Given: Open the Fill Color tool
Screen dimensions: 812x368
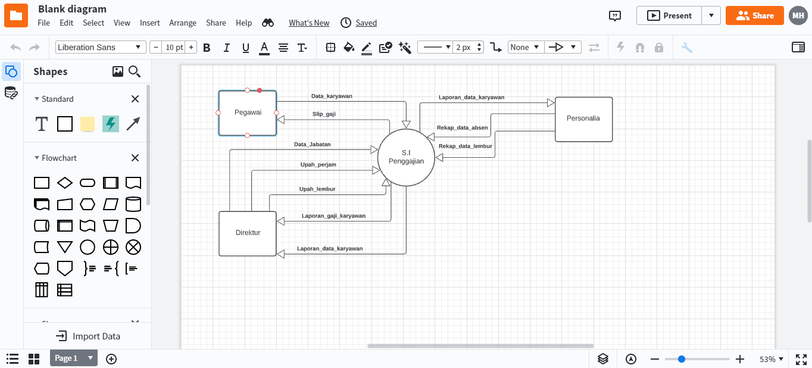Looking at the screenshot, I should point(349,46).
